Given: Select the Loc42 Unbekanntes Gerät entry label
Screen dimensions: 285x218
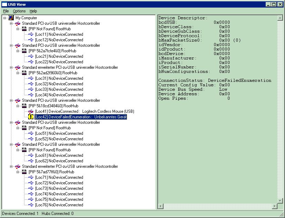Looking at the screenshot, I should pos(81,117).
